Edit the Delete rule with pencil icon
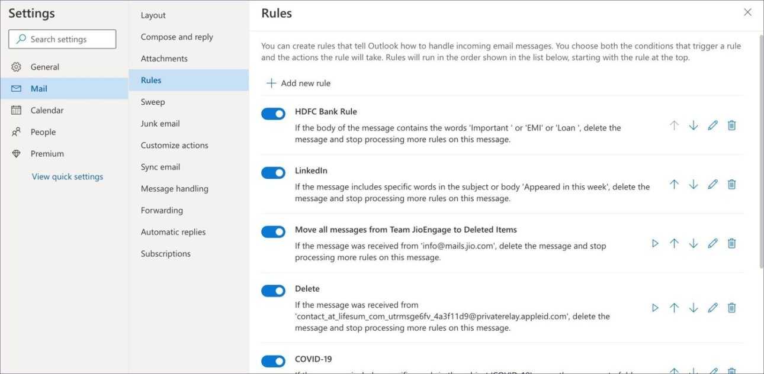Screen dimensions: 764x374 712,308
